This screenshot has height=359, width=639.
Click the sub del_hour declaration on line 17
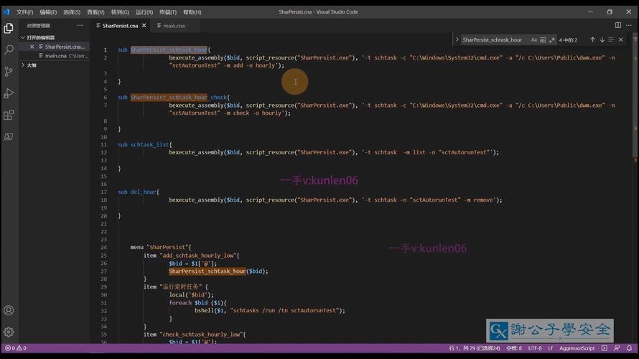pos(139,192)
